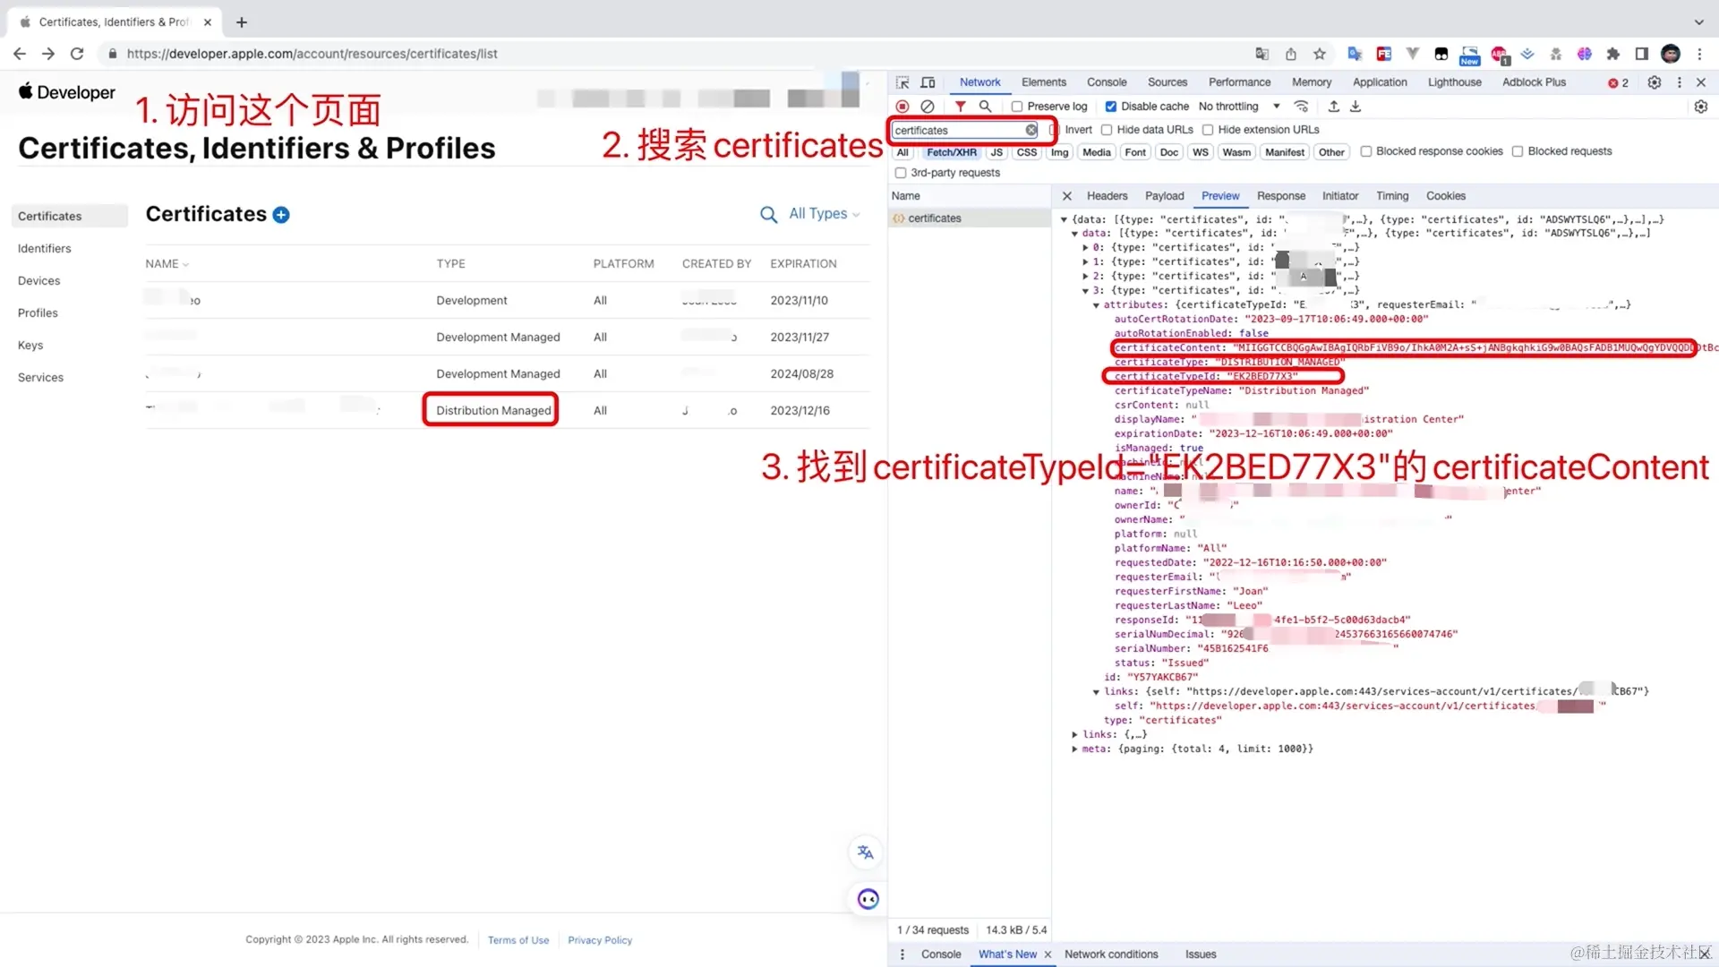This screenshot has height=967, width=1719.
Task: Switch to the Console panel tab
Action: [x=1107, y=82]
